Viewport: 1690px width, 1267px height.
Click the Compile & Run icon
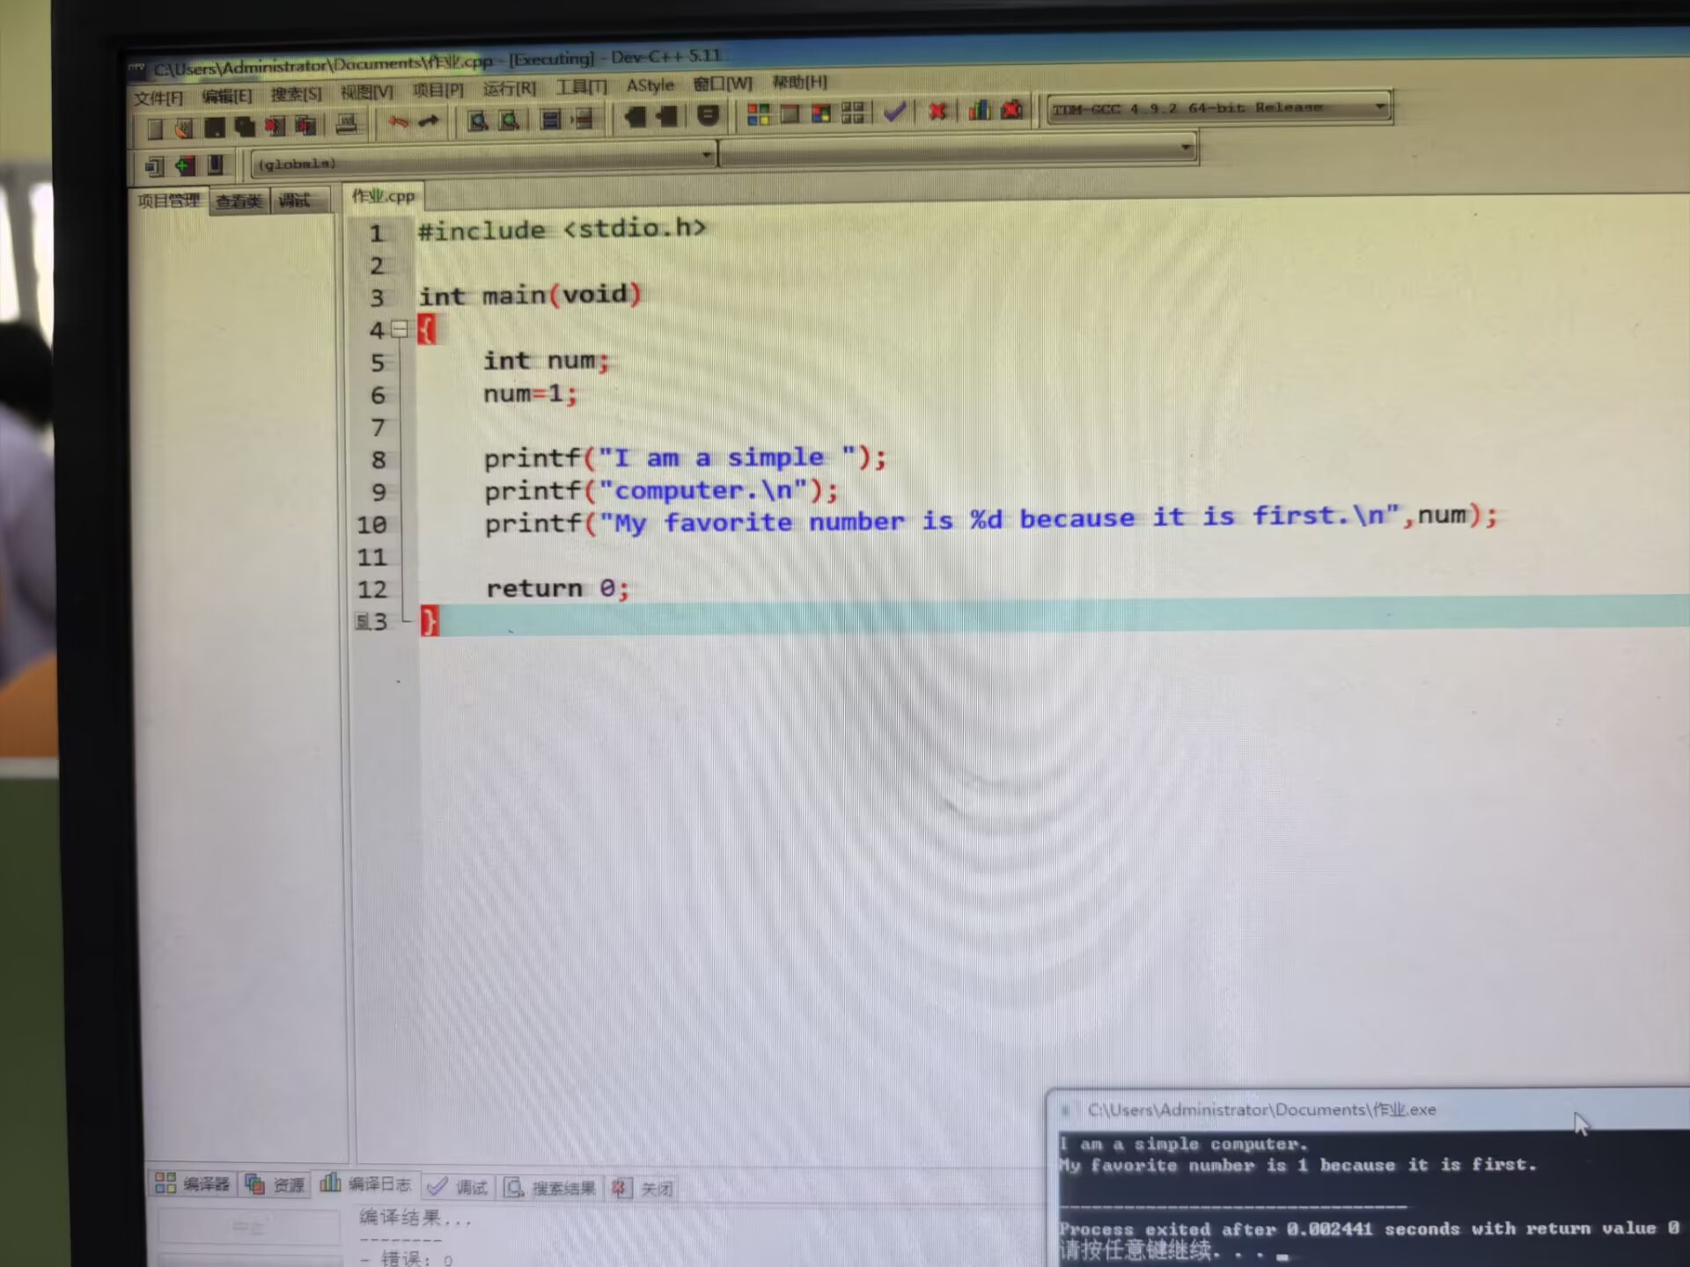click(821, 114)
